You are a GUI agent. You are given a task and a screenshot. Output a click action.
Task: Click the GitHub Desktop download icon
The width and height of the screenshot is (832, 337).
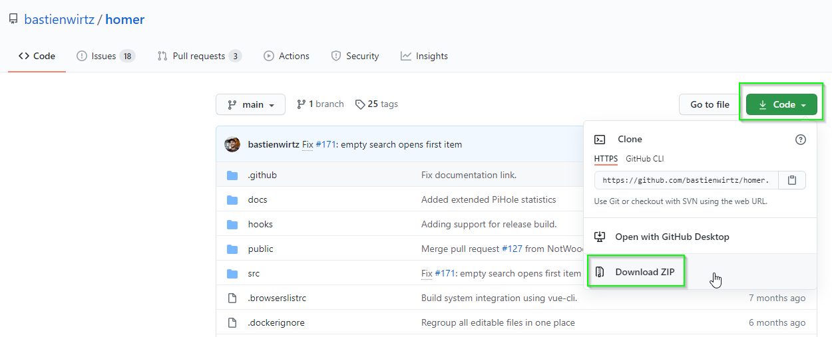600,237
